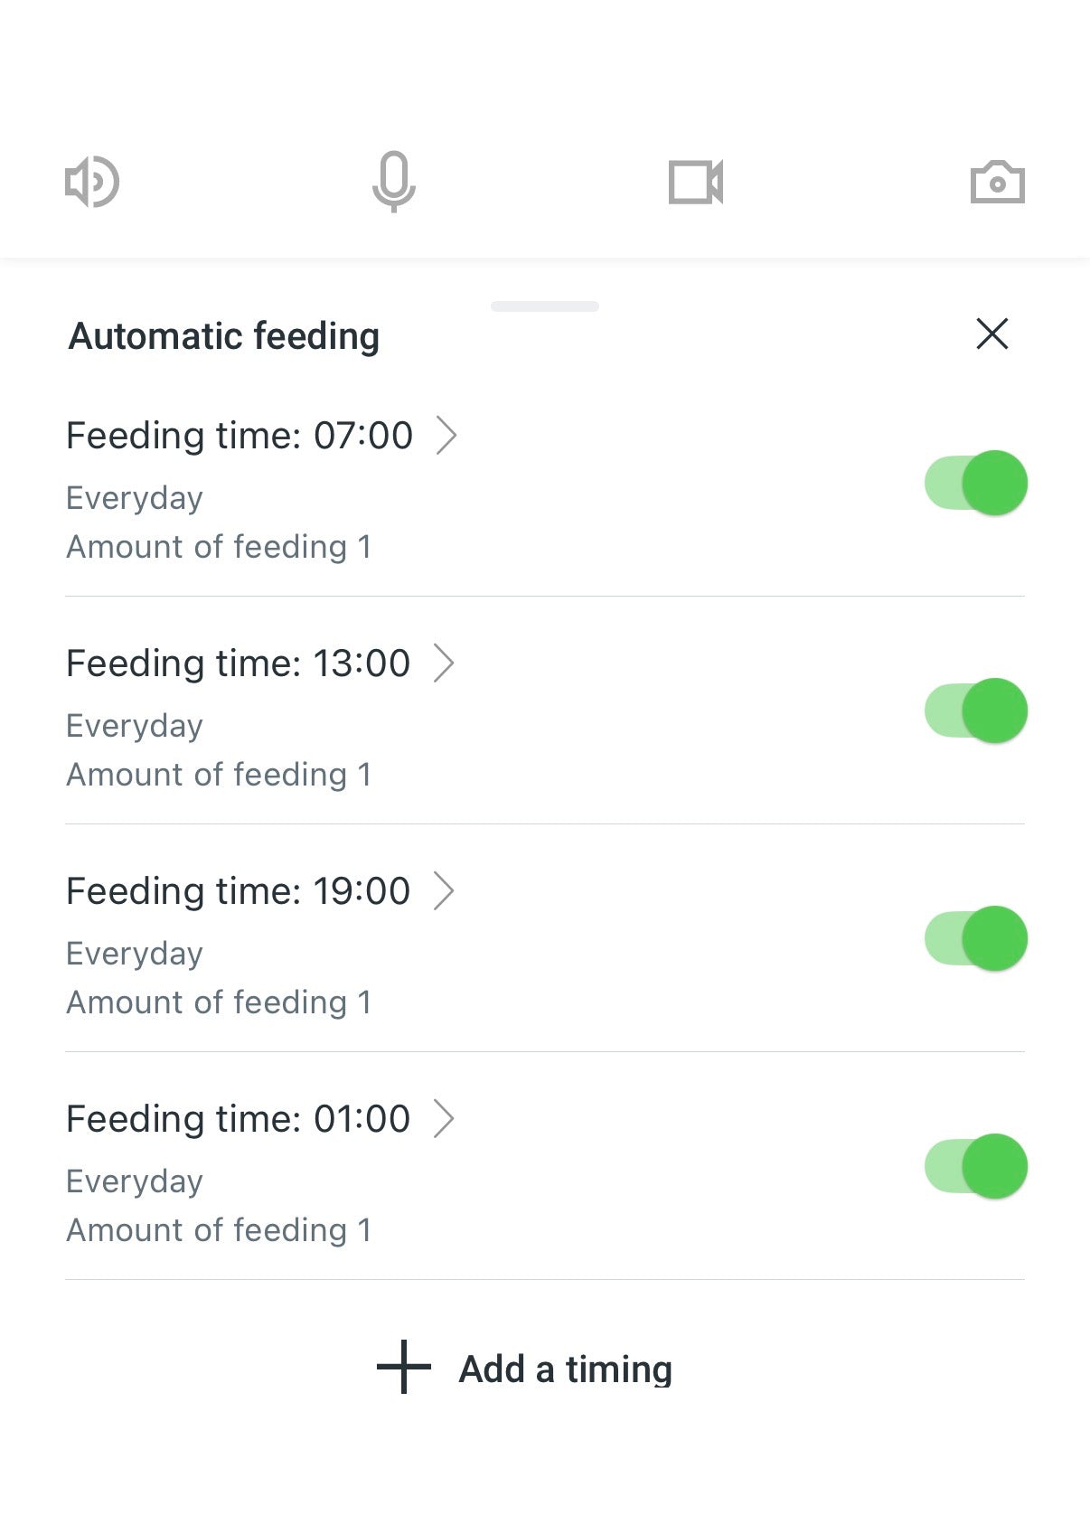Viewport: 1090px width, 1515px height.
Task: Start video recording with camcorder icon
Action: (695, 182)
